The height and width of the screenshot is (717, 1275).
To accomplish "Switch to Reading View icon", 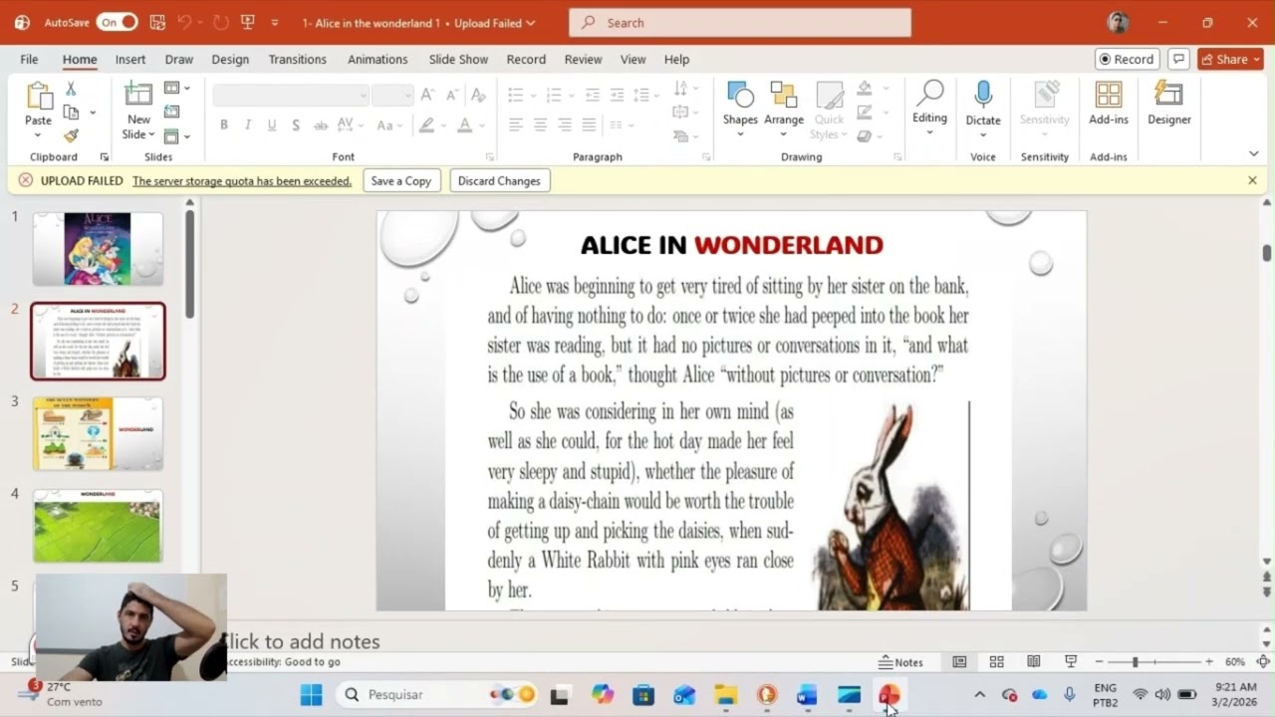I will coord(1034,662).
